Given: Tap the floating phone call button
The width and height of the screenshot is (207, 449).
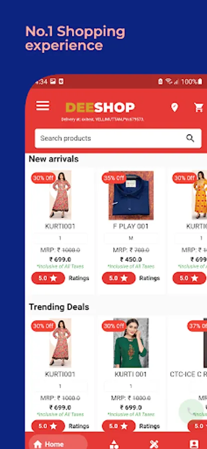Looking at the screenshot, I should click(x=191, y=411).
